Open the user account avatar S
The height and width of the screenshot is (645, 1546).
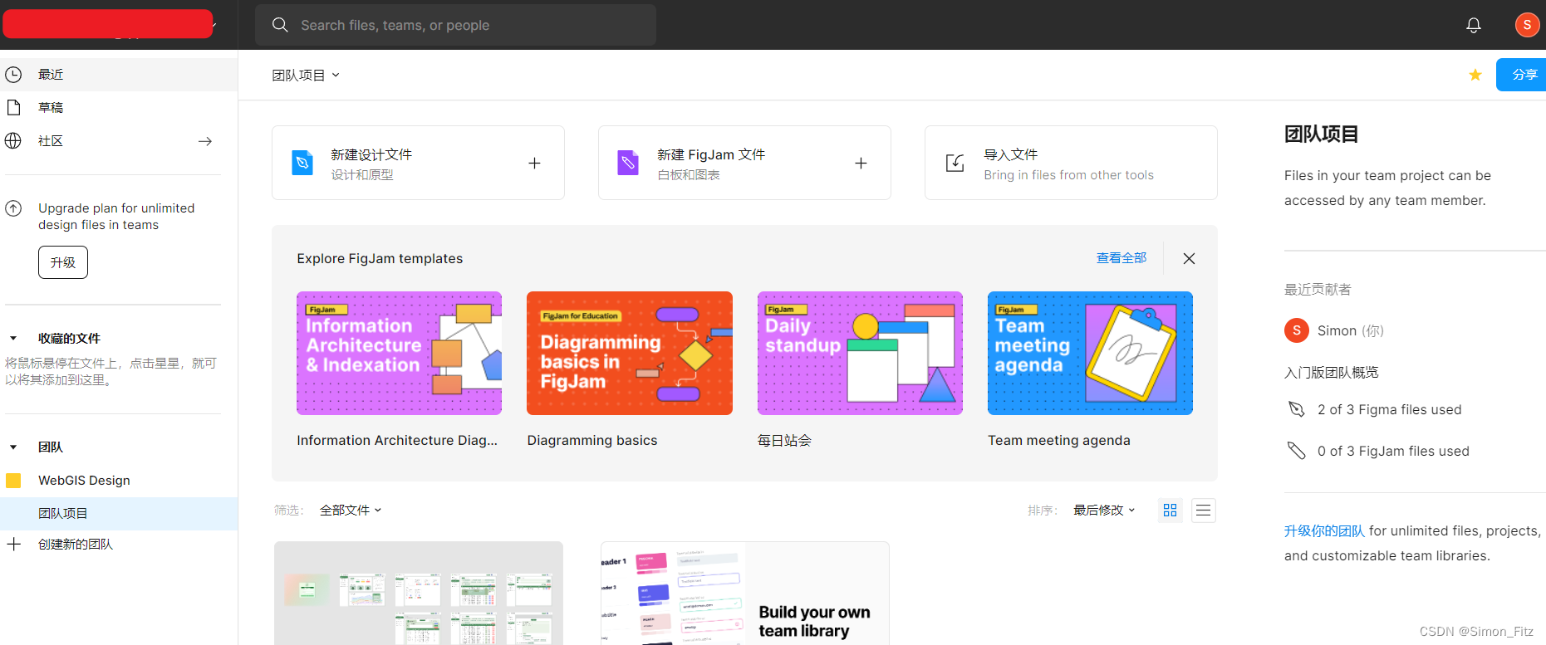point(1527,25)
